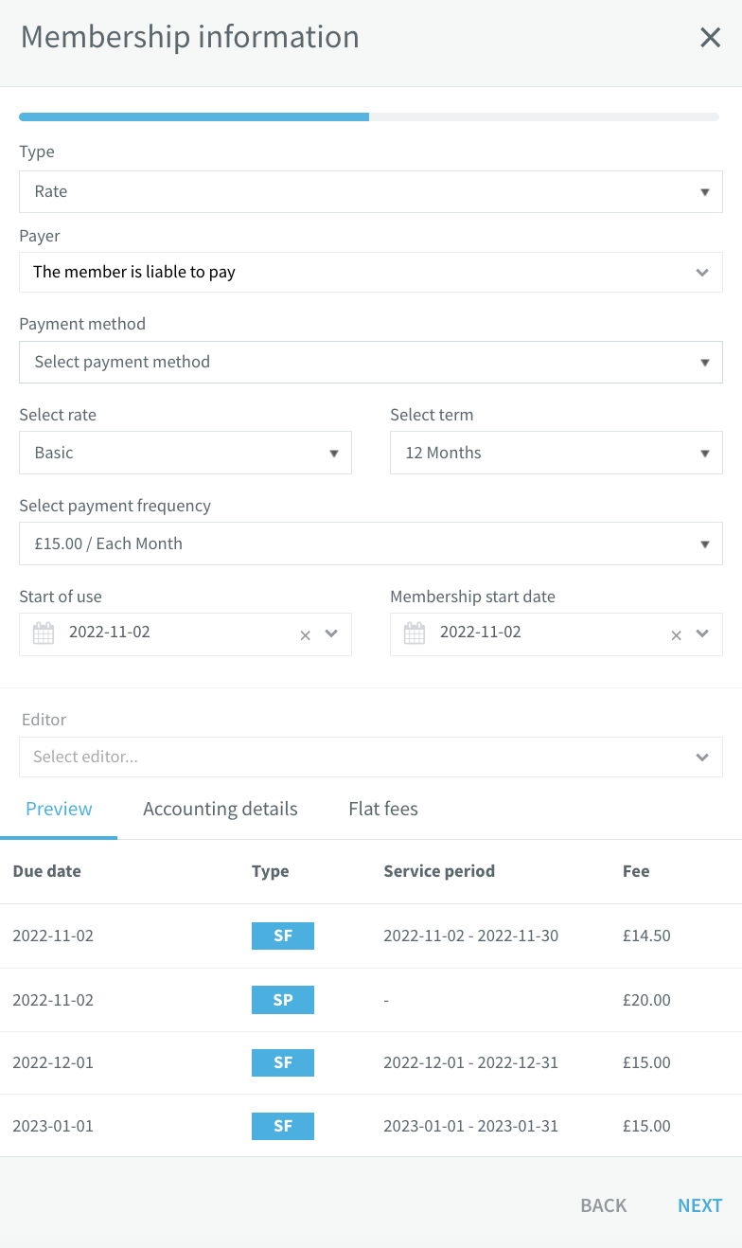Click the Select editor field

click(x=371, y=757)
